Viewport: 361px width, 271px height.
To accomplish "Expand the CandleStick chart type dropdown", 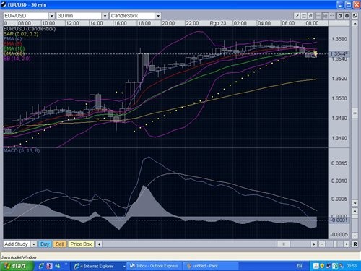I will (x=158, y=16).
